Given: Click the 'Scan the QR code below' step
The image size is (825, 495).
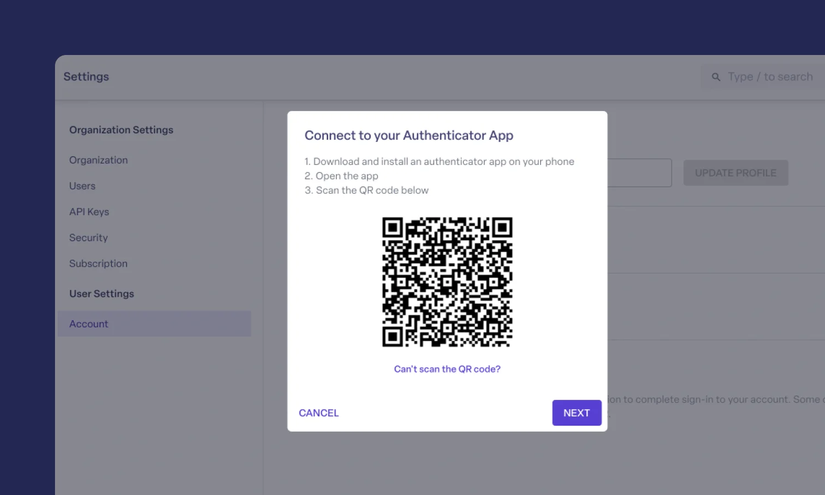Looking at the screenshot, I should coord(367,190).
